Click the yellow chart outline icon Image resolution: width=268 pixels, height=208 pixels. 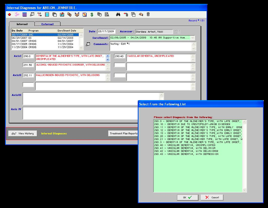point(84,15)
